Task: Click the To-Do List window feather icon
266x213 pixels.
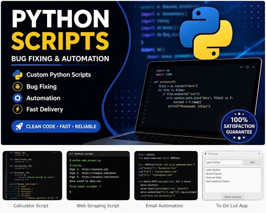Action: 205,154
